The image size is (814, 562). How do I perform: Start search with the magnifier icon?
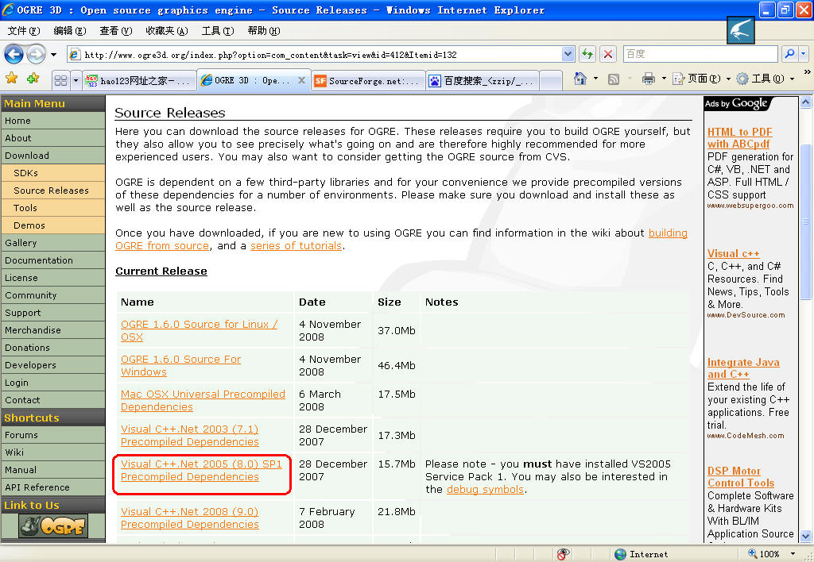point(789,53)
